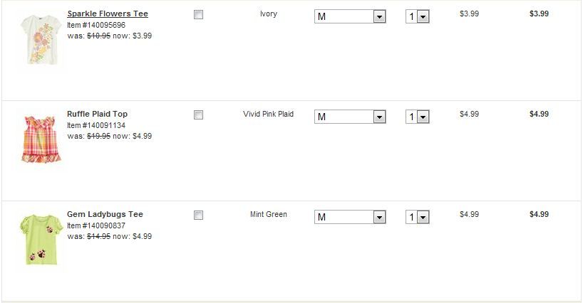Change quantity for Sparkle Flowers Tee
Viewport: 583px width, 303px height.
(418, 16)
